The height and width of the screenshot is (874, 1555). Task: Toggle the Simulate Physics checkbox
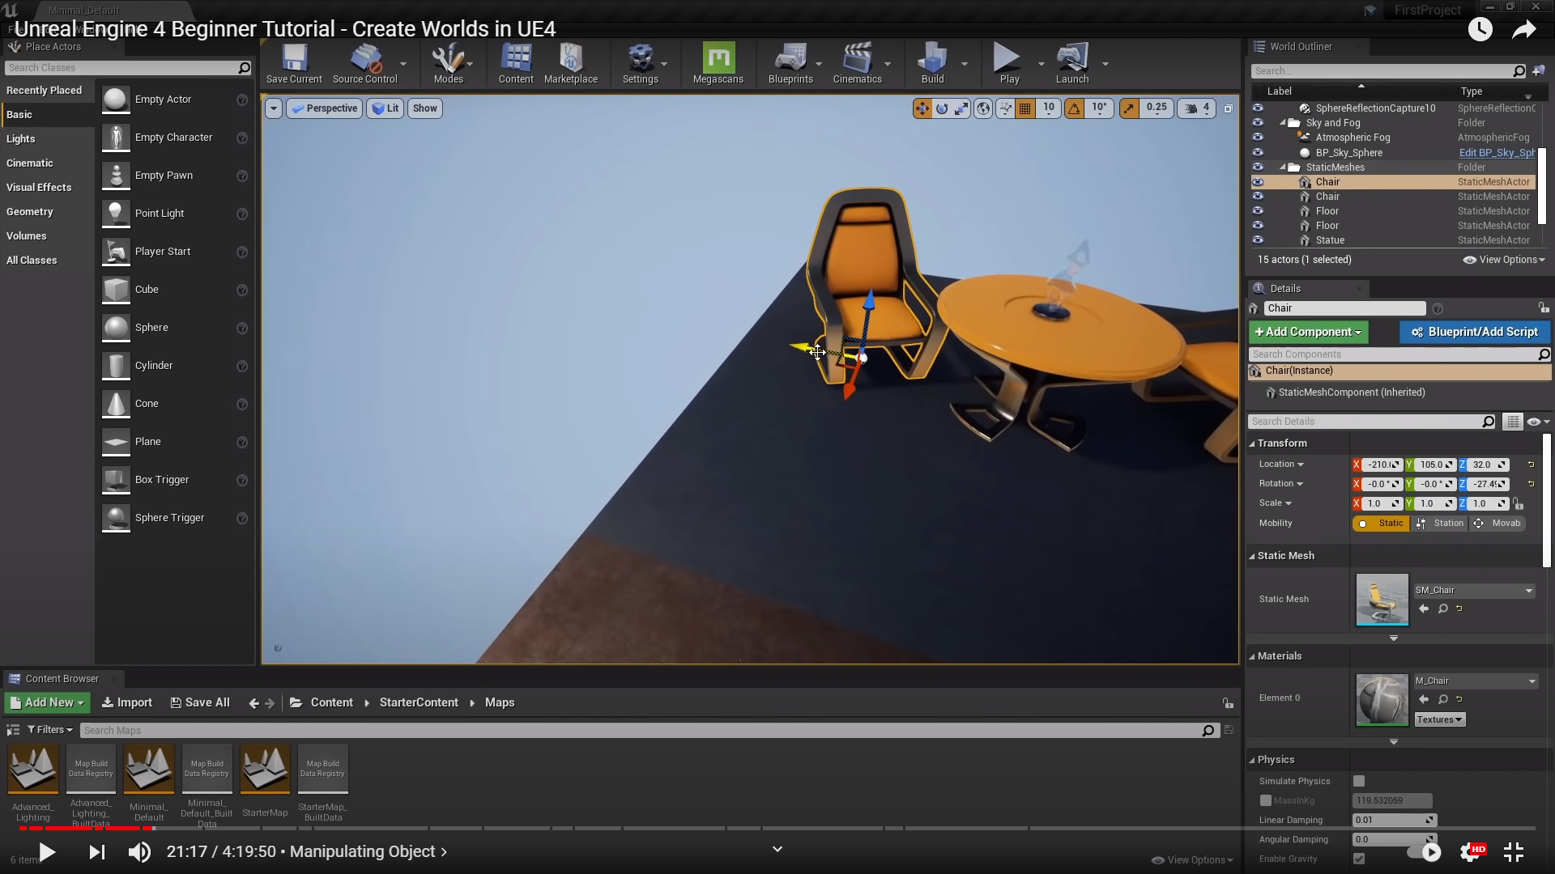tap(1359, 781)
